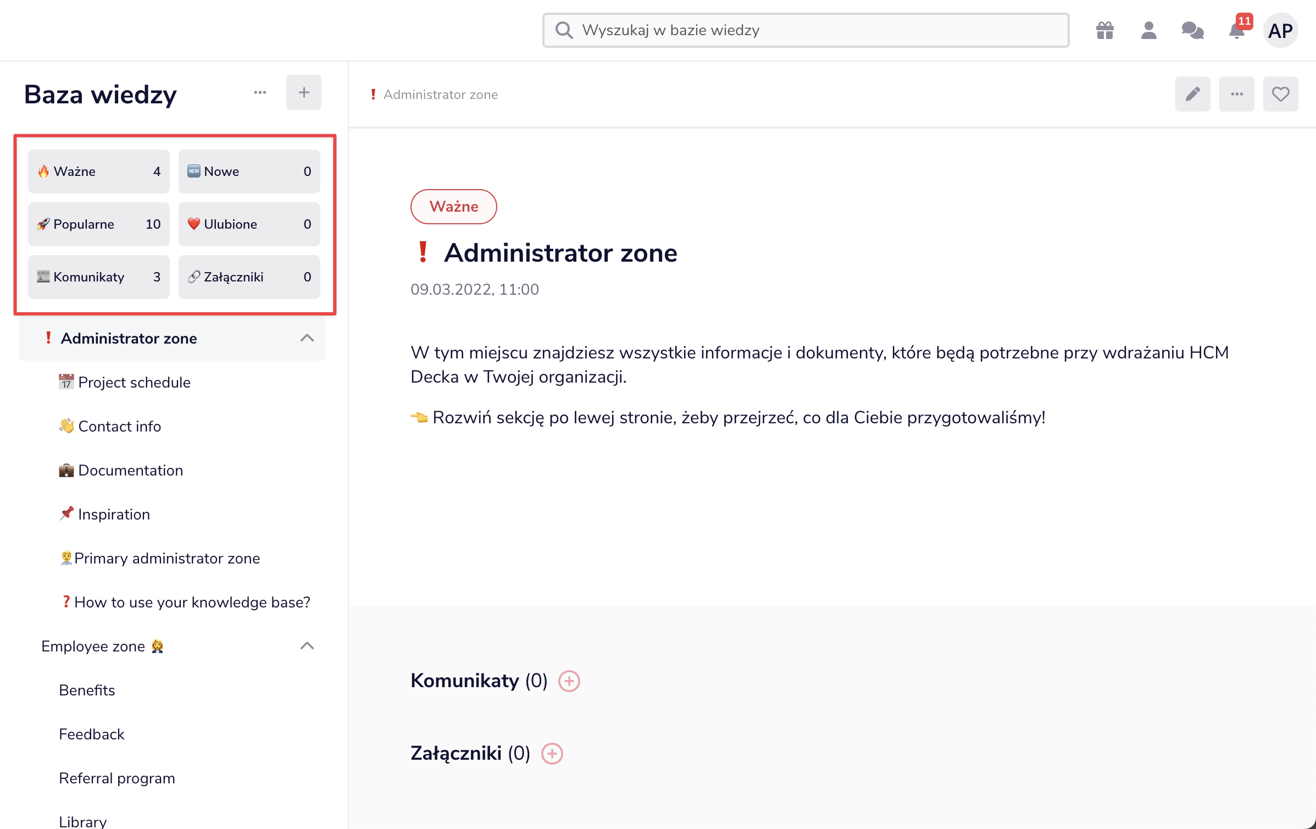The width and height of the screenshot is (1316, 829).
Task: Click the AP user avatar
Action: point(1280,30)
